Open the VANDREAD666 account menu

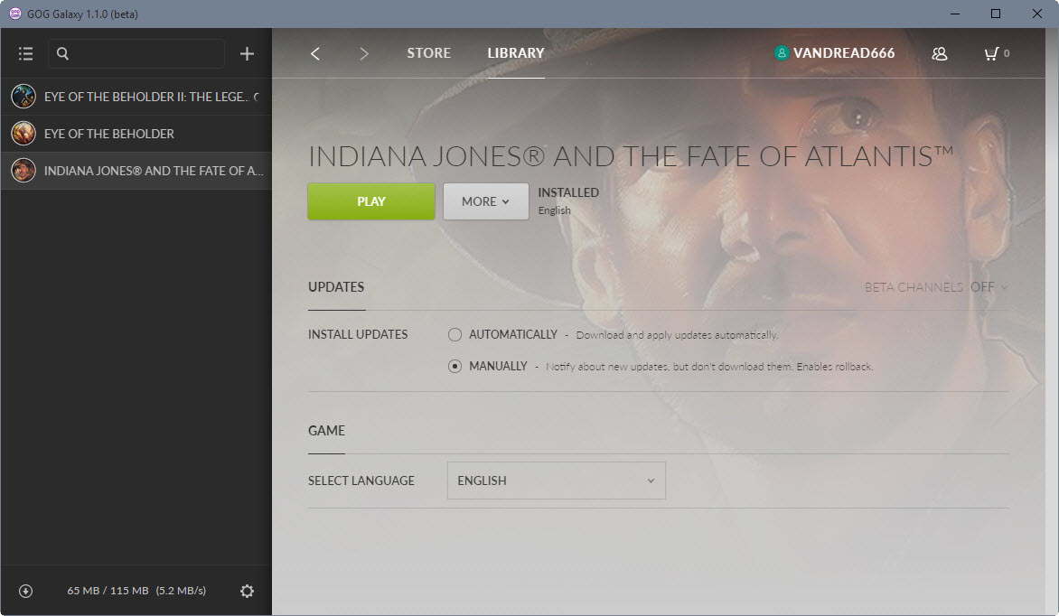[844, 53]
